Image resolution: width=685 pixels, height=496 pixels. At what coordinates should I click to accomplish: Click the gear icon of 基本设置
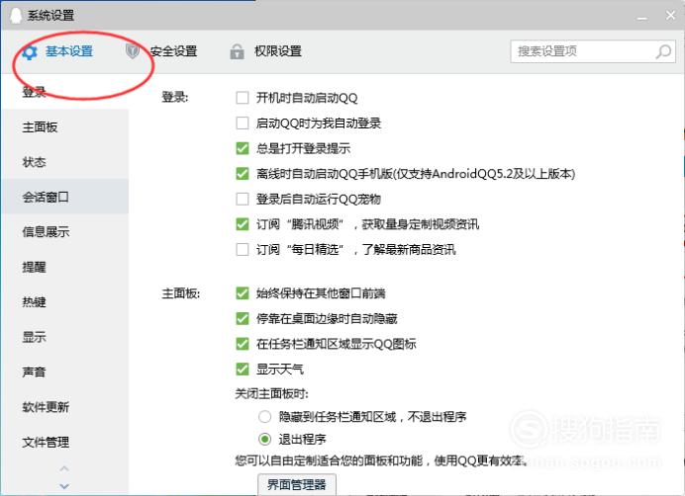(30, 52)
